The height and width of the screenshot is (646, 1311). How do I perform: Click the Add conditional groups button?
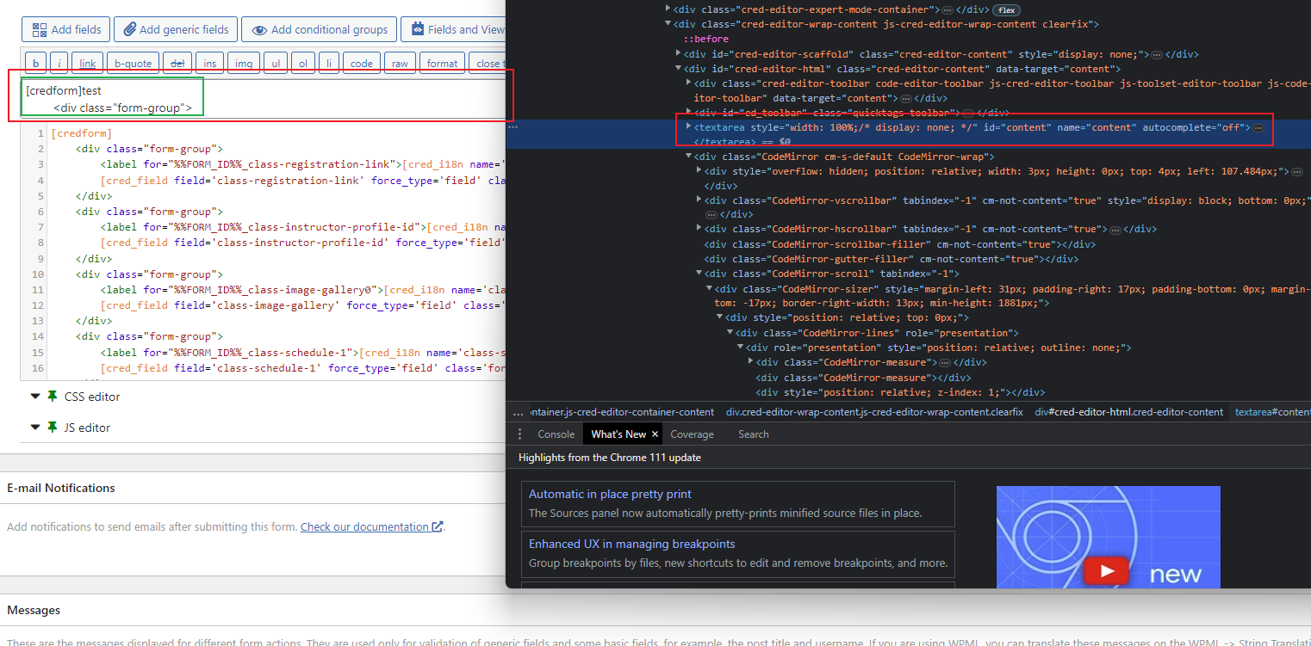click(320, 29)
